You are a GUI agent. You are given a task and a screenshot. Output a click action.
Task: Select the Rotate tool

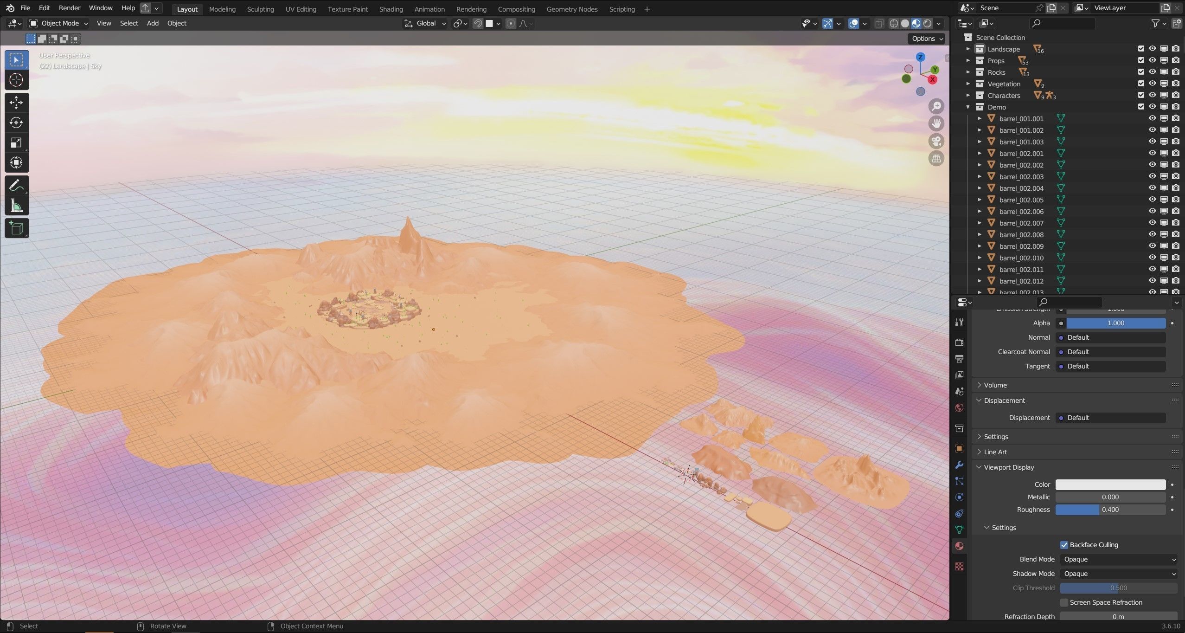pos(16,123)
